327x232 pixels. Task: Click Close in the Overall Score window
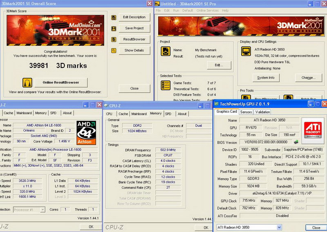(134, 89)
